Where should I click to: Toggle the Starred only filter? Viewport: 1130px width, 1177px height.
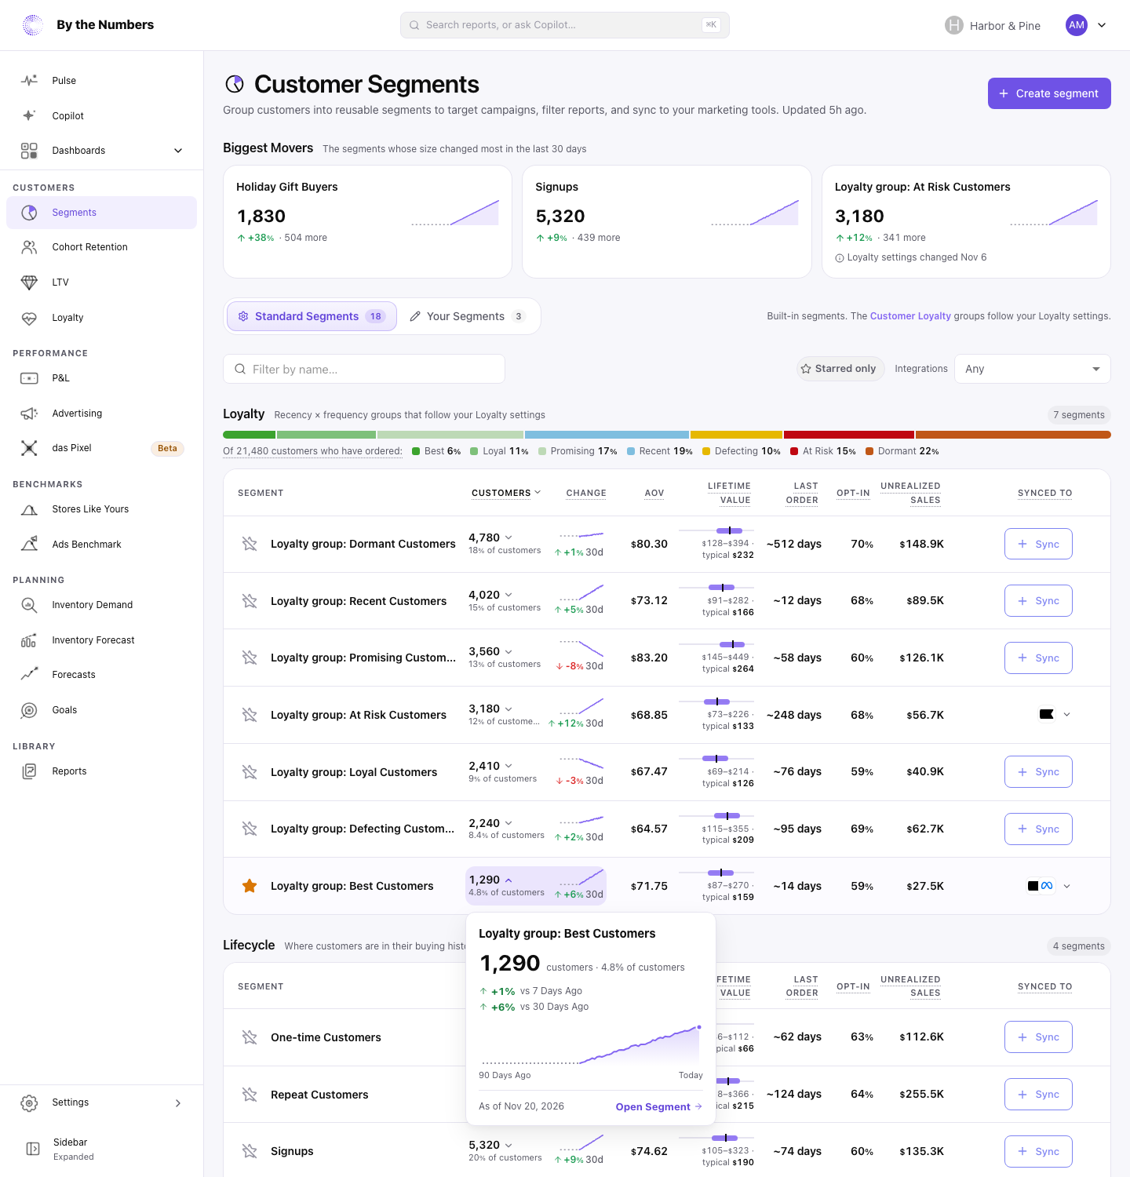pyautogui.click(x=840, y=369)
